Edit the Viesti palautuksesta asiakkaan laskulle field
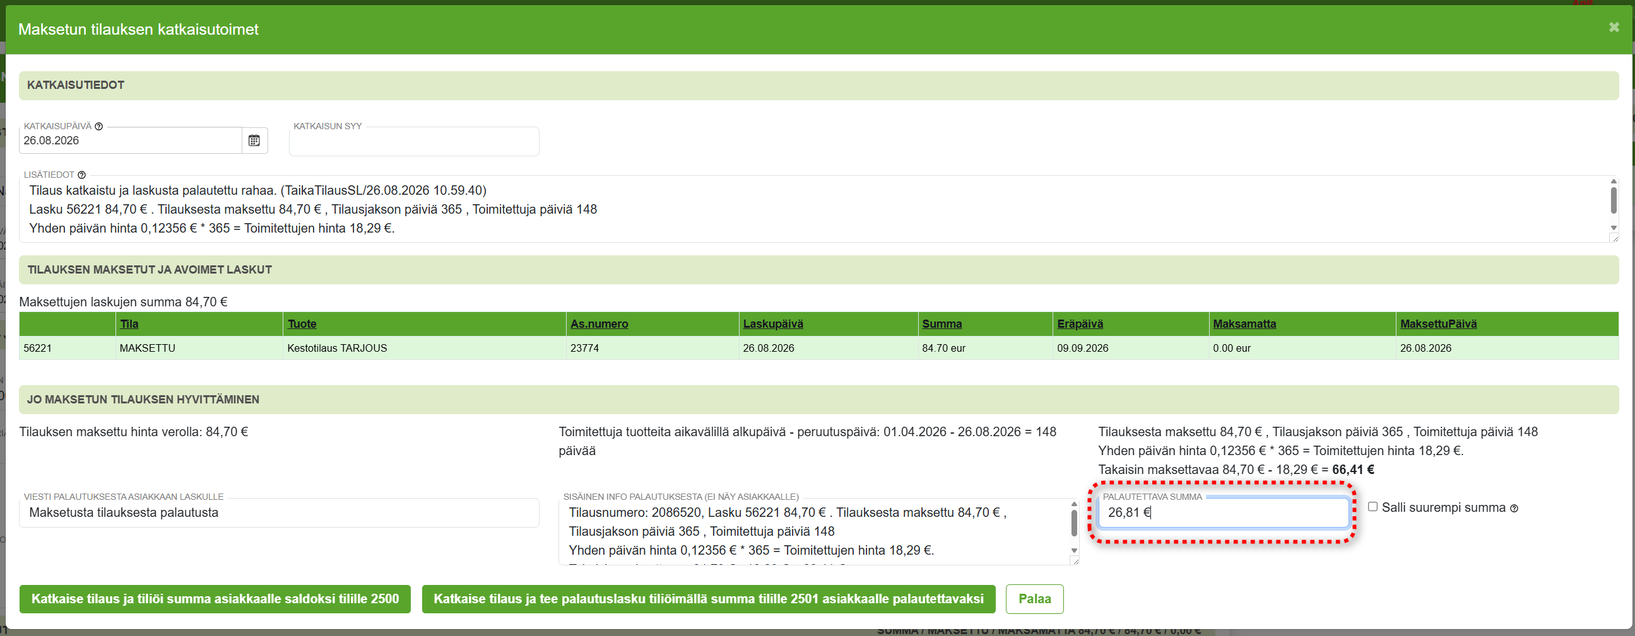Image resolution: width=1635 pixels, height=636 pixels. (280, 512)
